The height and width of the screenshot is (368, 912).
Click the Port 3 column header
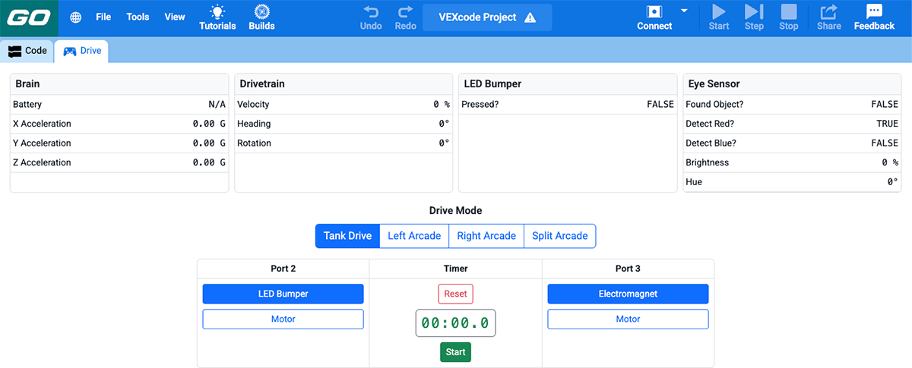pyautogui.click(x=628, y=269)
